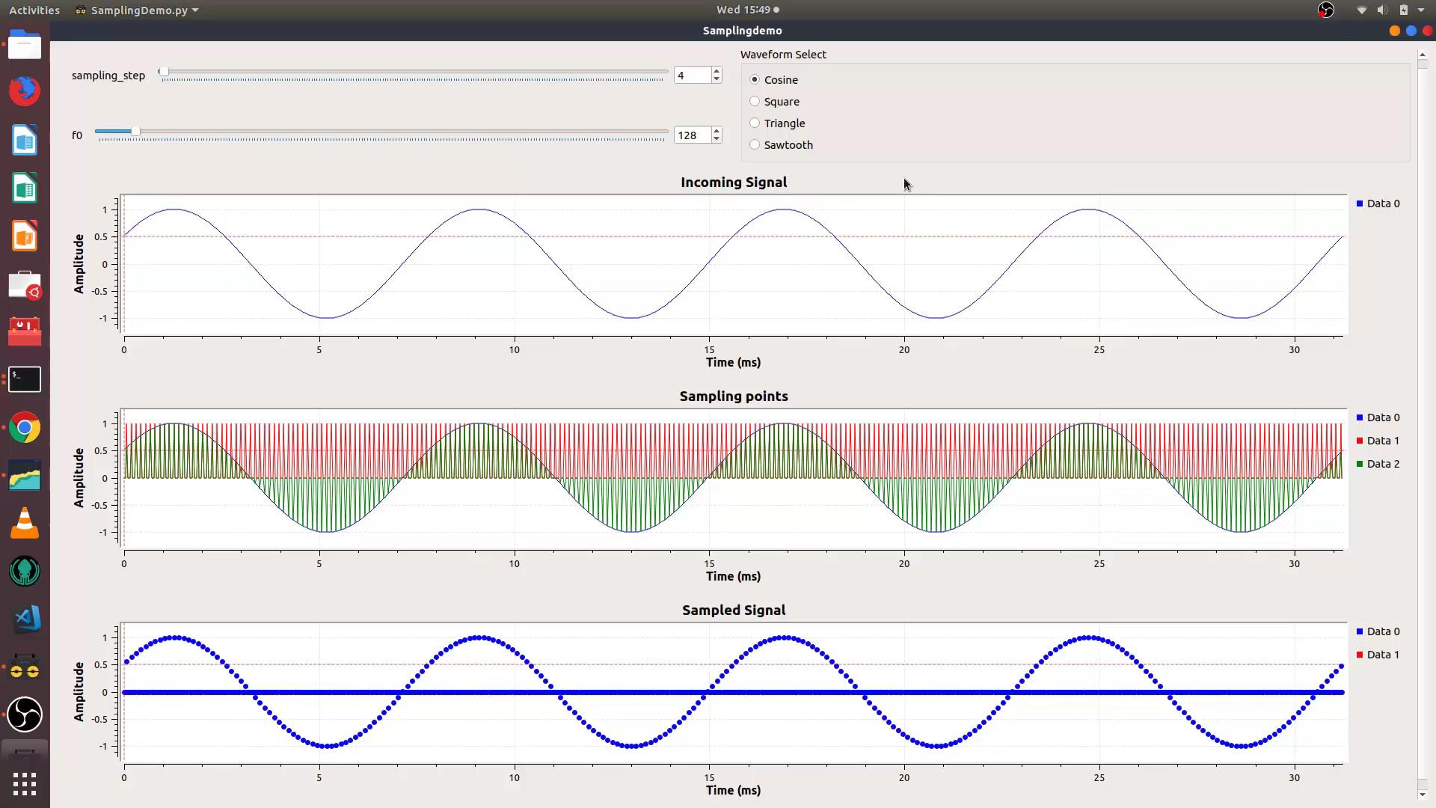Toggle Data 0 legend in Incoming Signal plot
Viewport: 1436px width, 808px height.
(x=1378, y=203)
